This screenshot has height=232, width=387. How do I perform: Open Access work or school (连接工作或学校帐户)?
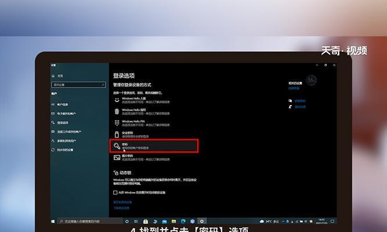click(x=66, y=132)
